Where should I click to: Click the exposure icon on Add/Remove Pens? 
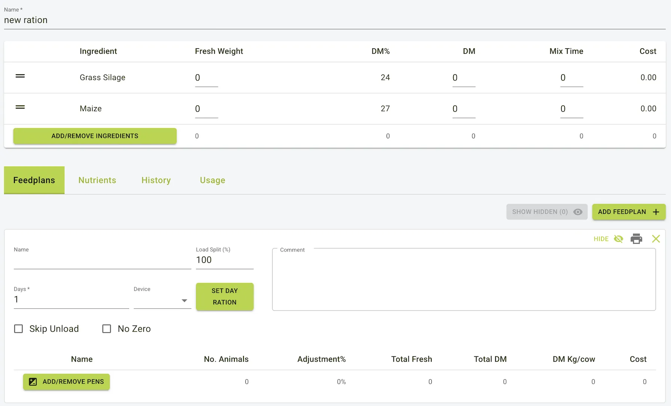[33, 382]
